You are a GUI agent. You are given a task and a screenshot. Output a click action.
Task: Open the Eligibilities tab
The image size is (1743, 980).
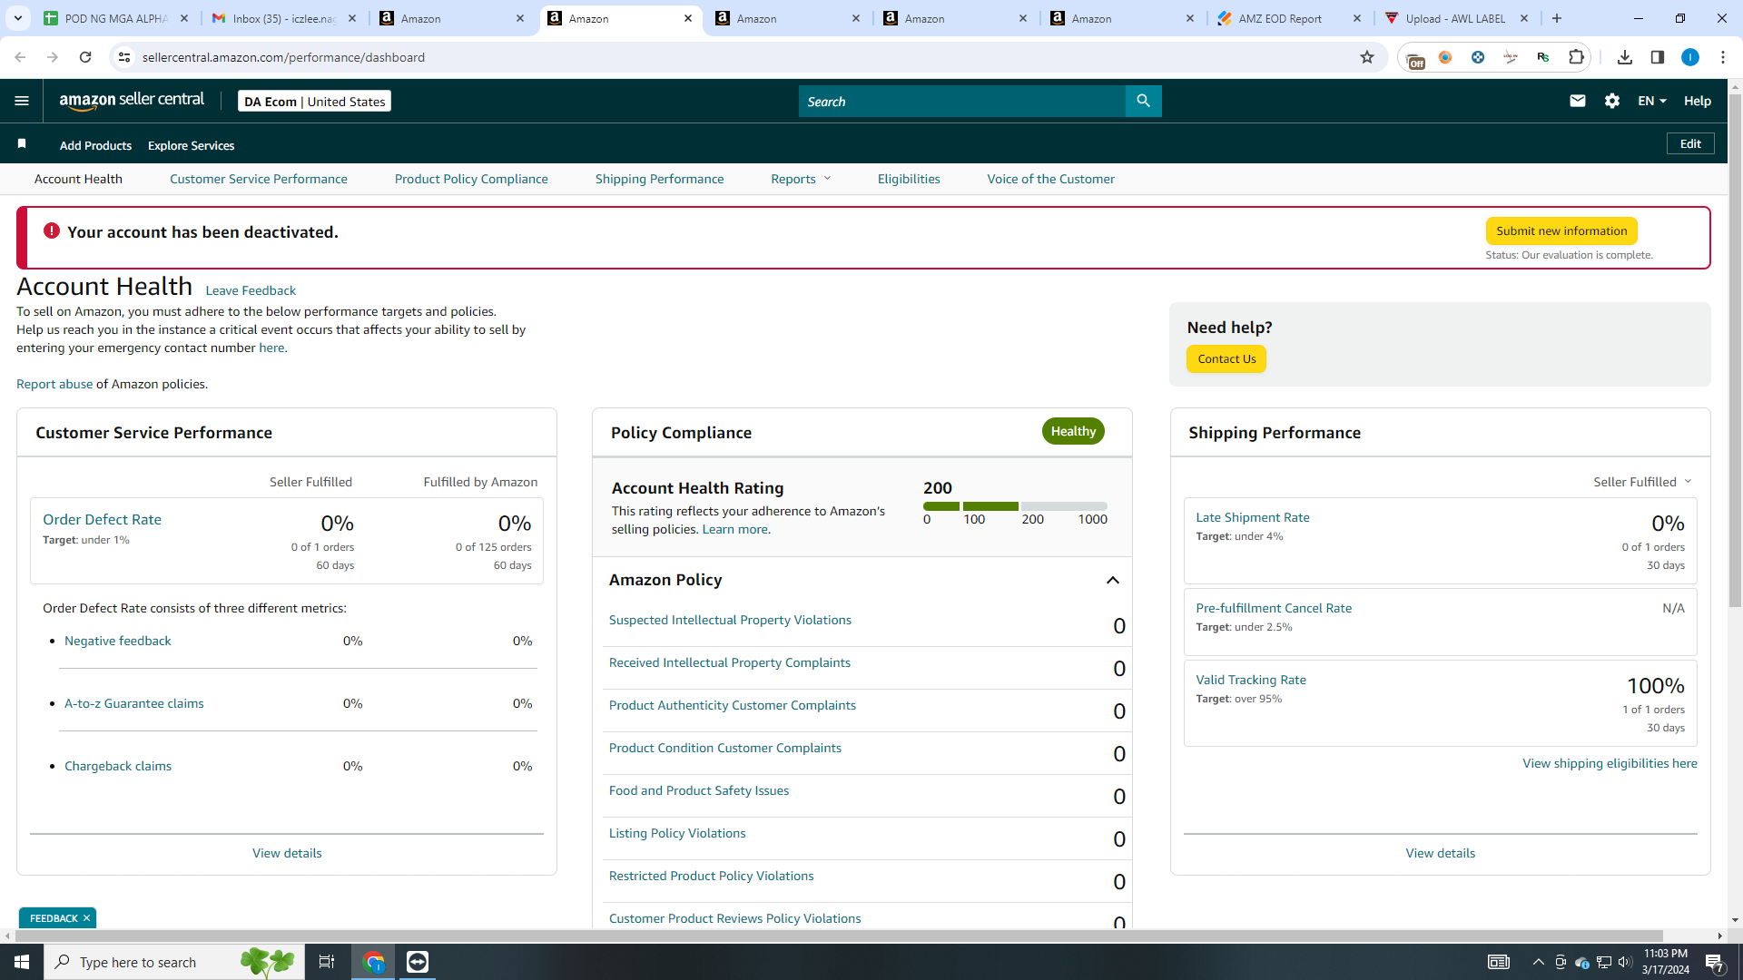pos(909,179)
